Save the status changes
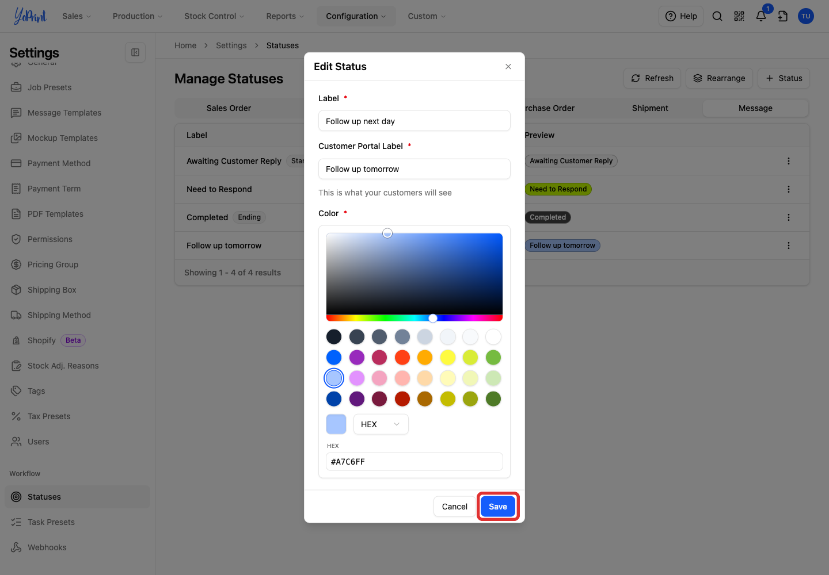The width and height of the screenshot is (829, 575). point(498,507)
